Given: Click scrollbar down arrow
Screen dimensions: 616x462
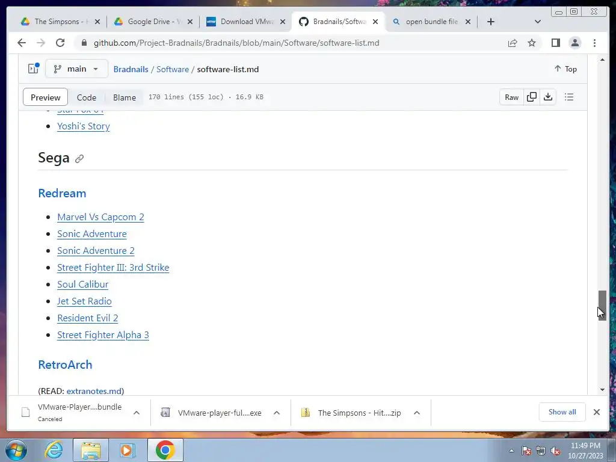Looking at the screenshot, I should click(x=602, y=390).
